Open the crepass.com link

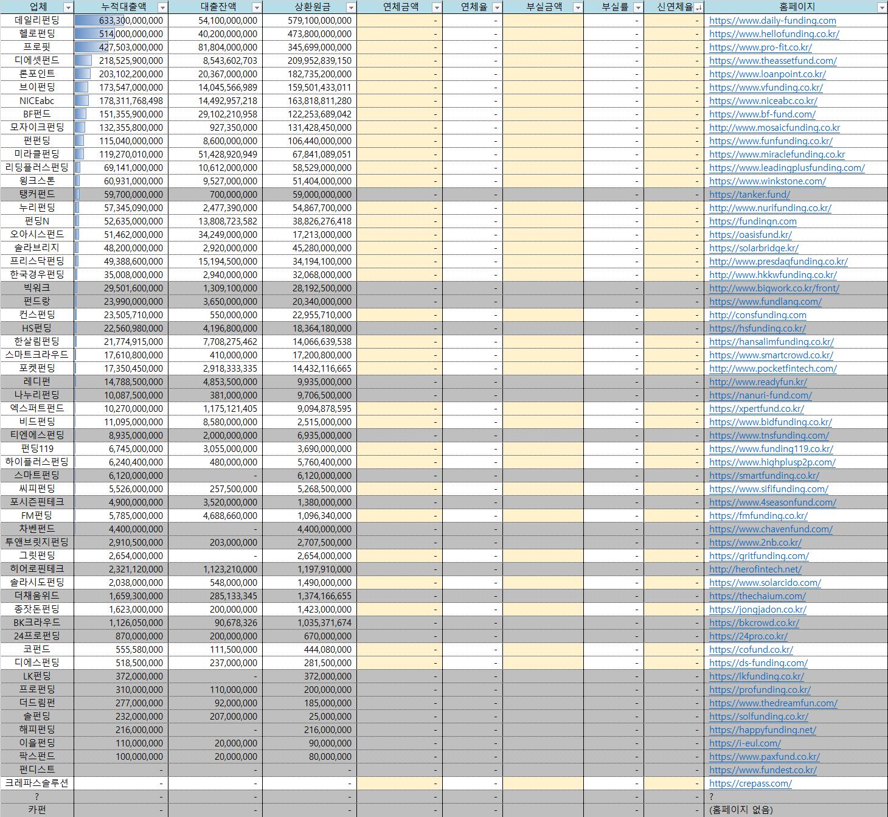[751, 784]
